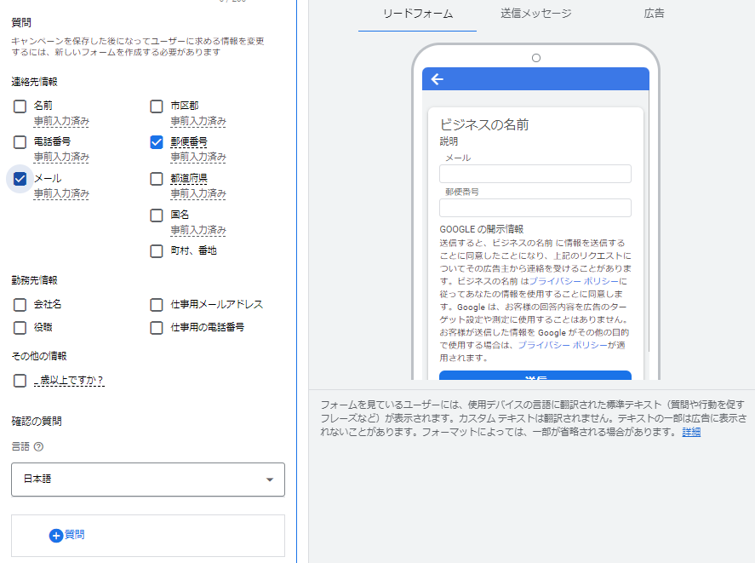Open the 詳細 link
The height and width of the screenshot is (563, 755).
pyautogui.click(x=691, y=432)
